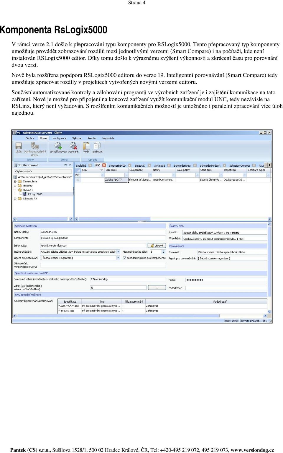Click the Repetition column header

tap(234, 170)
